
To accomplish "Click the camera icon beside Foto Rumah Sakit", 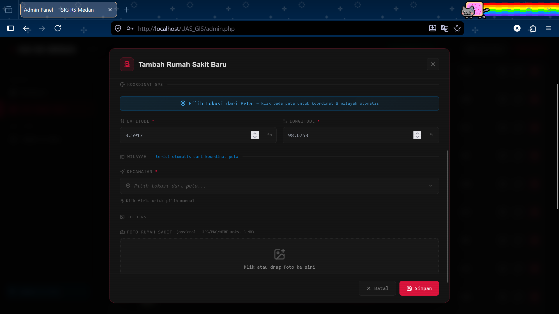I will pyautogui.click(x=122, y=232).
